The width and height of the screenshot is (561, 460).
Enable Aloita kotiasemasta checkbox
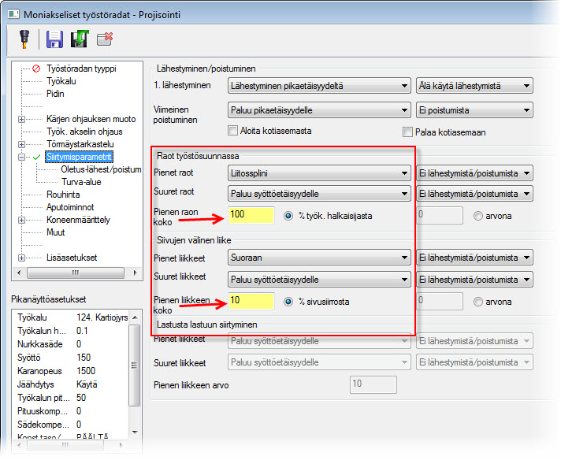[x=232, y=131]
